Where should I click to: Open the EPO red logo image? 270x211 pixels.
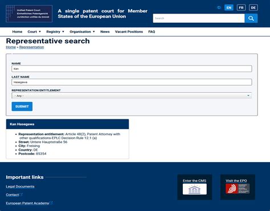tap(238, 189)
